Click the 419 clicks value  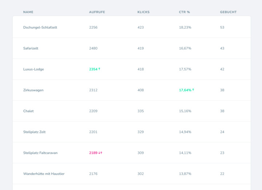[x=140, y=48]
